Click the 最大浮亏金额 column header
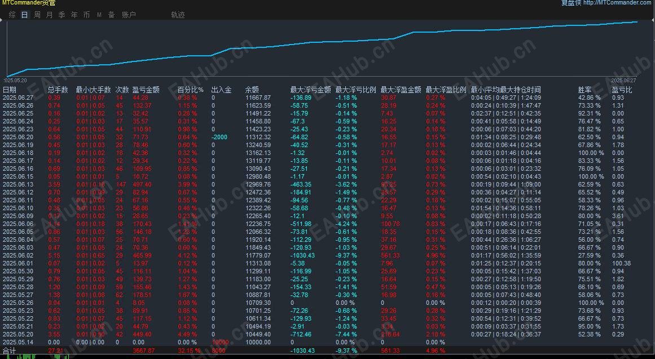This screenshot has width=655, height=359. click(310, 90)
